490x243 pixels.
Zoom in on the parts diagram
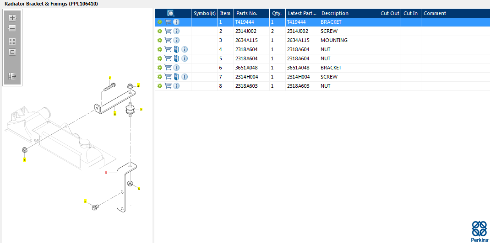click(12, 18)
